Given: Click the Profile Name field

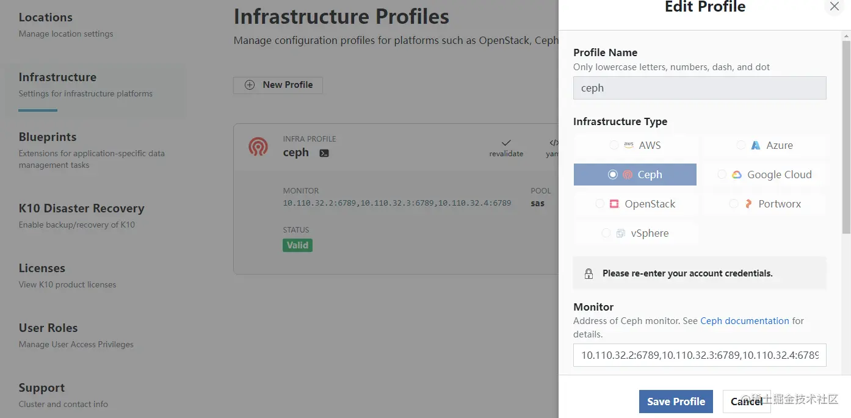Looking at the screenshot, I should (700, 88).
